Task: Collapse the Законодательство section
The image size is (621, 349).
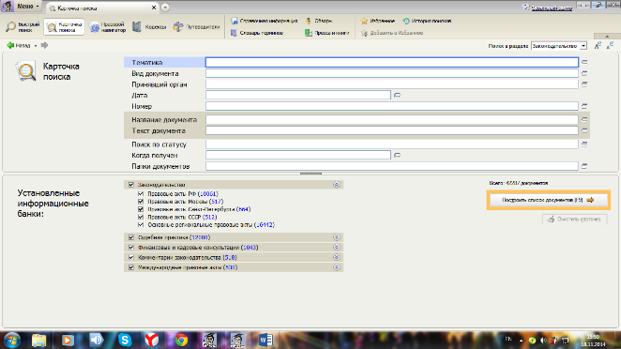Action: click(336, 185)
